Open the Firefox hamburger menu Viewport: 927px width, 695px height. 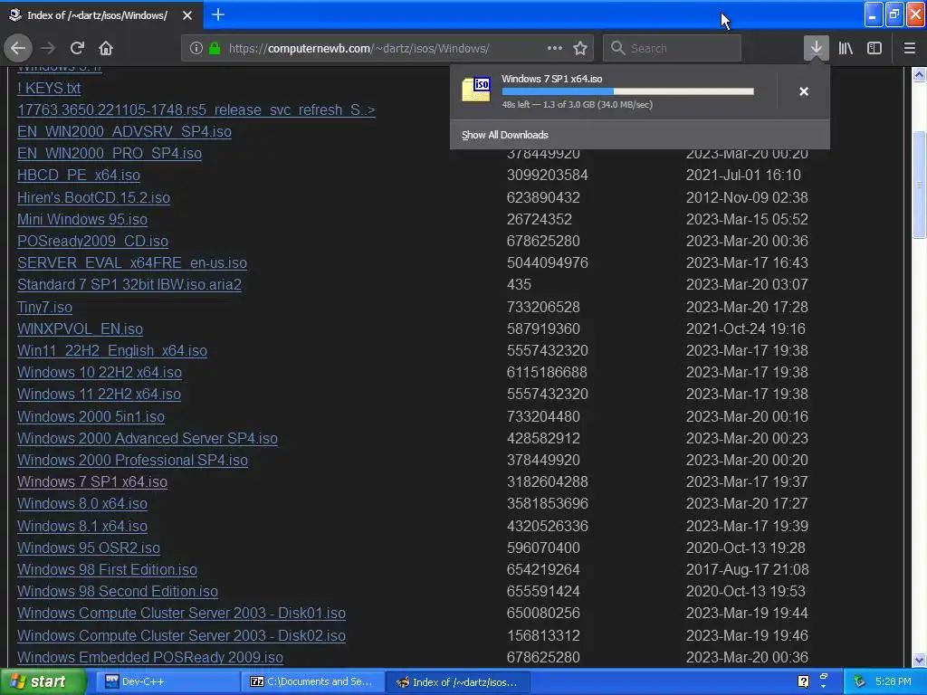click(x=910, y=48)
